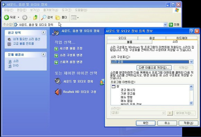Open the 도움말(H) menu
Image resolution: width=201 pixels, height=137 pixels.
click(81, 10)
